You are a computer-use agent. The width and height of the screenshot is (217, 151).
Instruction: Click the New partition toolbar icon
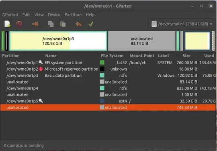(7, 24)
